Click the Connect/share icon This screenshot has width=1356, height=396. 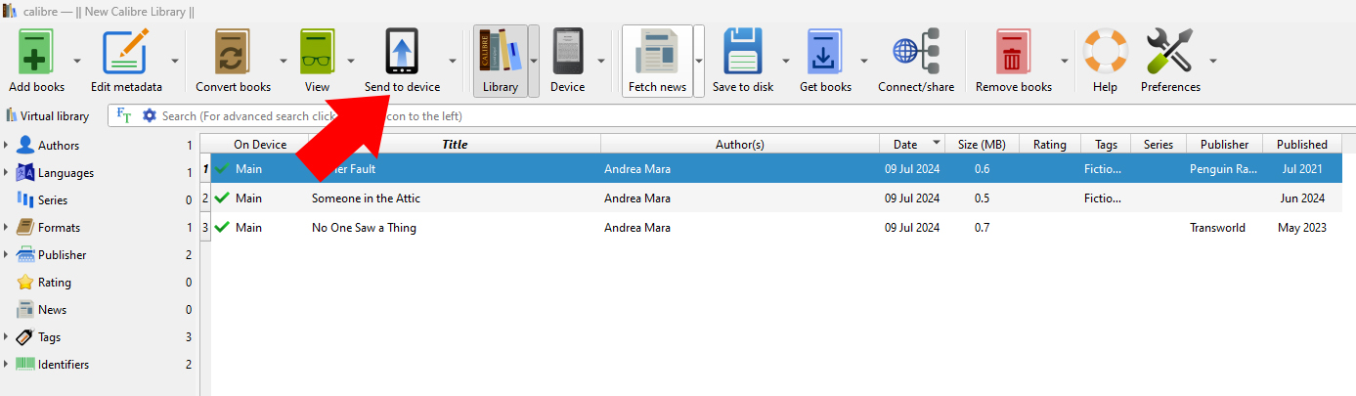(915, 53)
